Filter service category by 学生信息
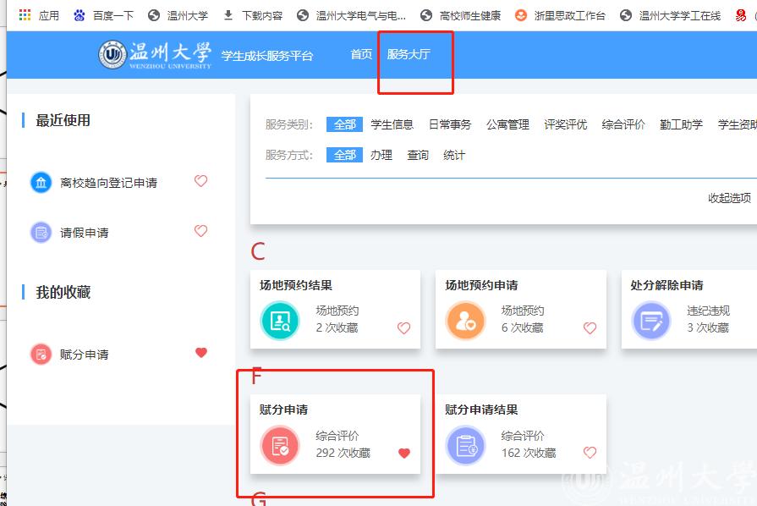Screen dimensions: 757x506 click(392, 124)
